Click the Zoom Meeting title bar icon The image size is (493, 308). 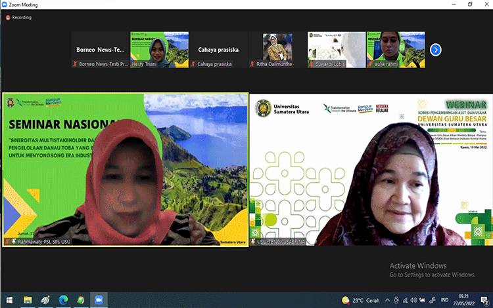point(5,5)
